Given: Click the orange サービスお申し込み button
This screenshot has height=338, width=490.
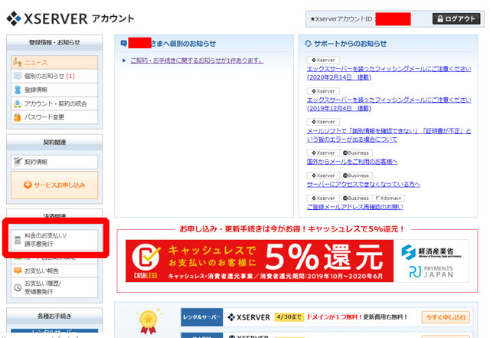Looking at the screenshot, I should point(54,185).
